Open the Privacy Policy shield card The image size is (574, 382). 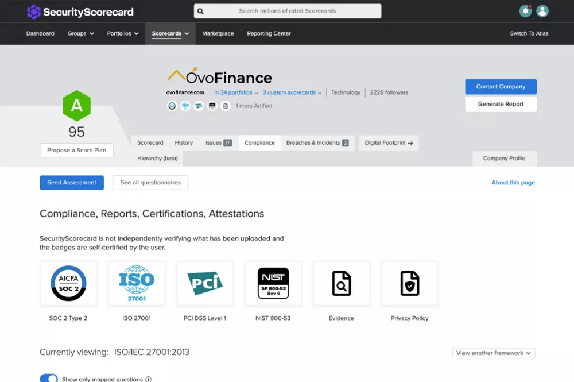coord(410,283)
